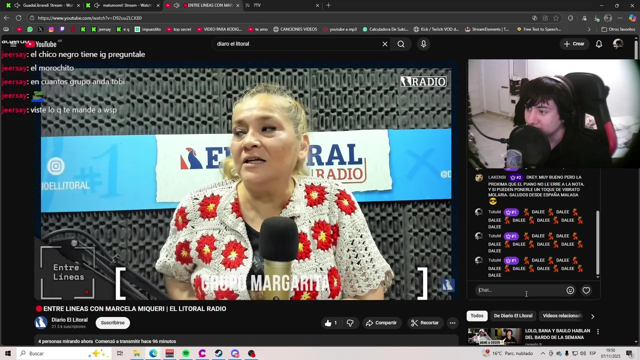Viewport: 640px width, 360px height.
Task: Unmute the GuadaLibrandi tab via its speaker icon
Action: click(17, 5)
